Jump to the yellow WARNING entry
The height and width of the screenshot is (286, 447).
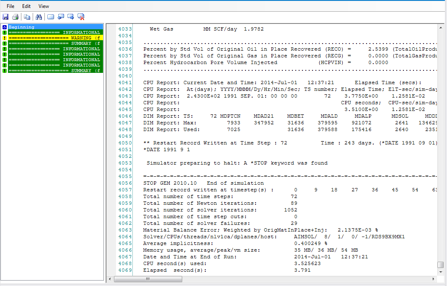point(54,38)
